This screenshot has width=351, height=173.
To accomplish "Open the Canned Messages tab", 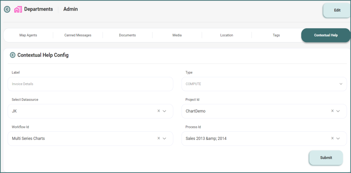I will (x=78, y=35).
